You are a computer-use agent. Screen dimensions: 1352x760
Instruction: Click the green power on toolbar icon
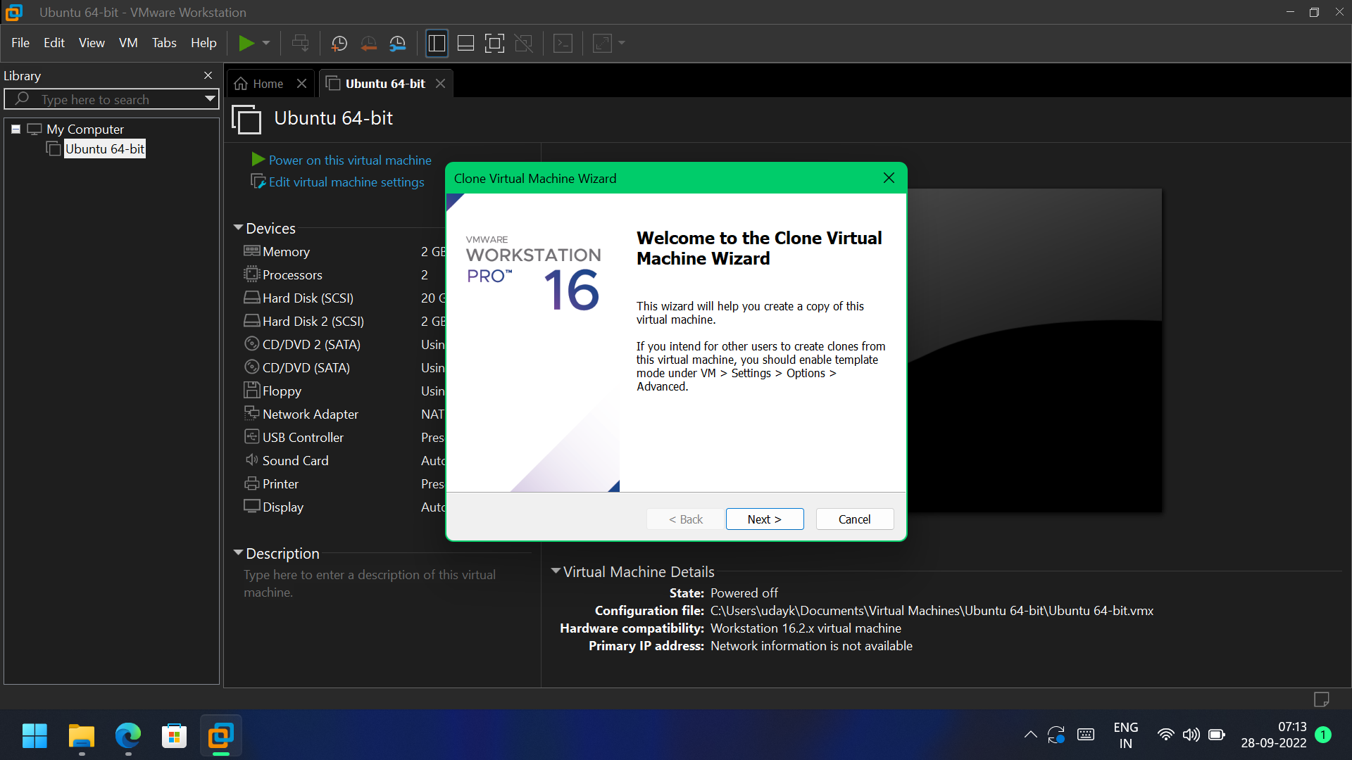point(246,44)
